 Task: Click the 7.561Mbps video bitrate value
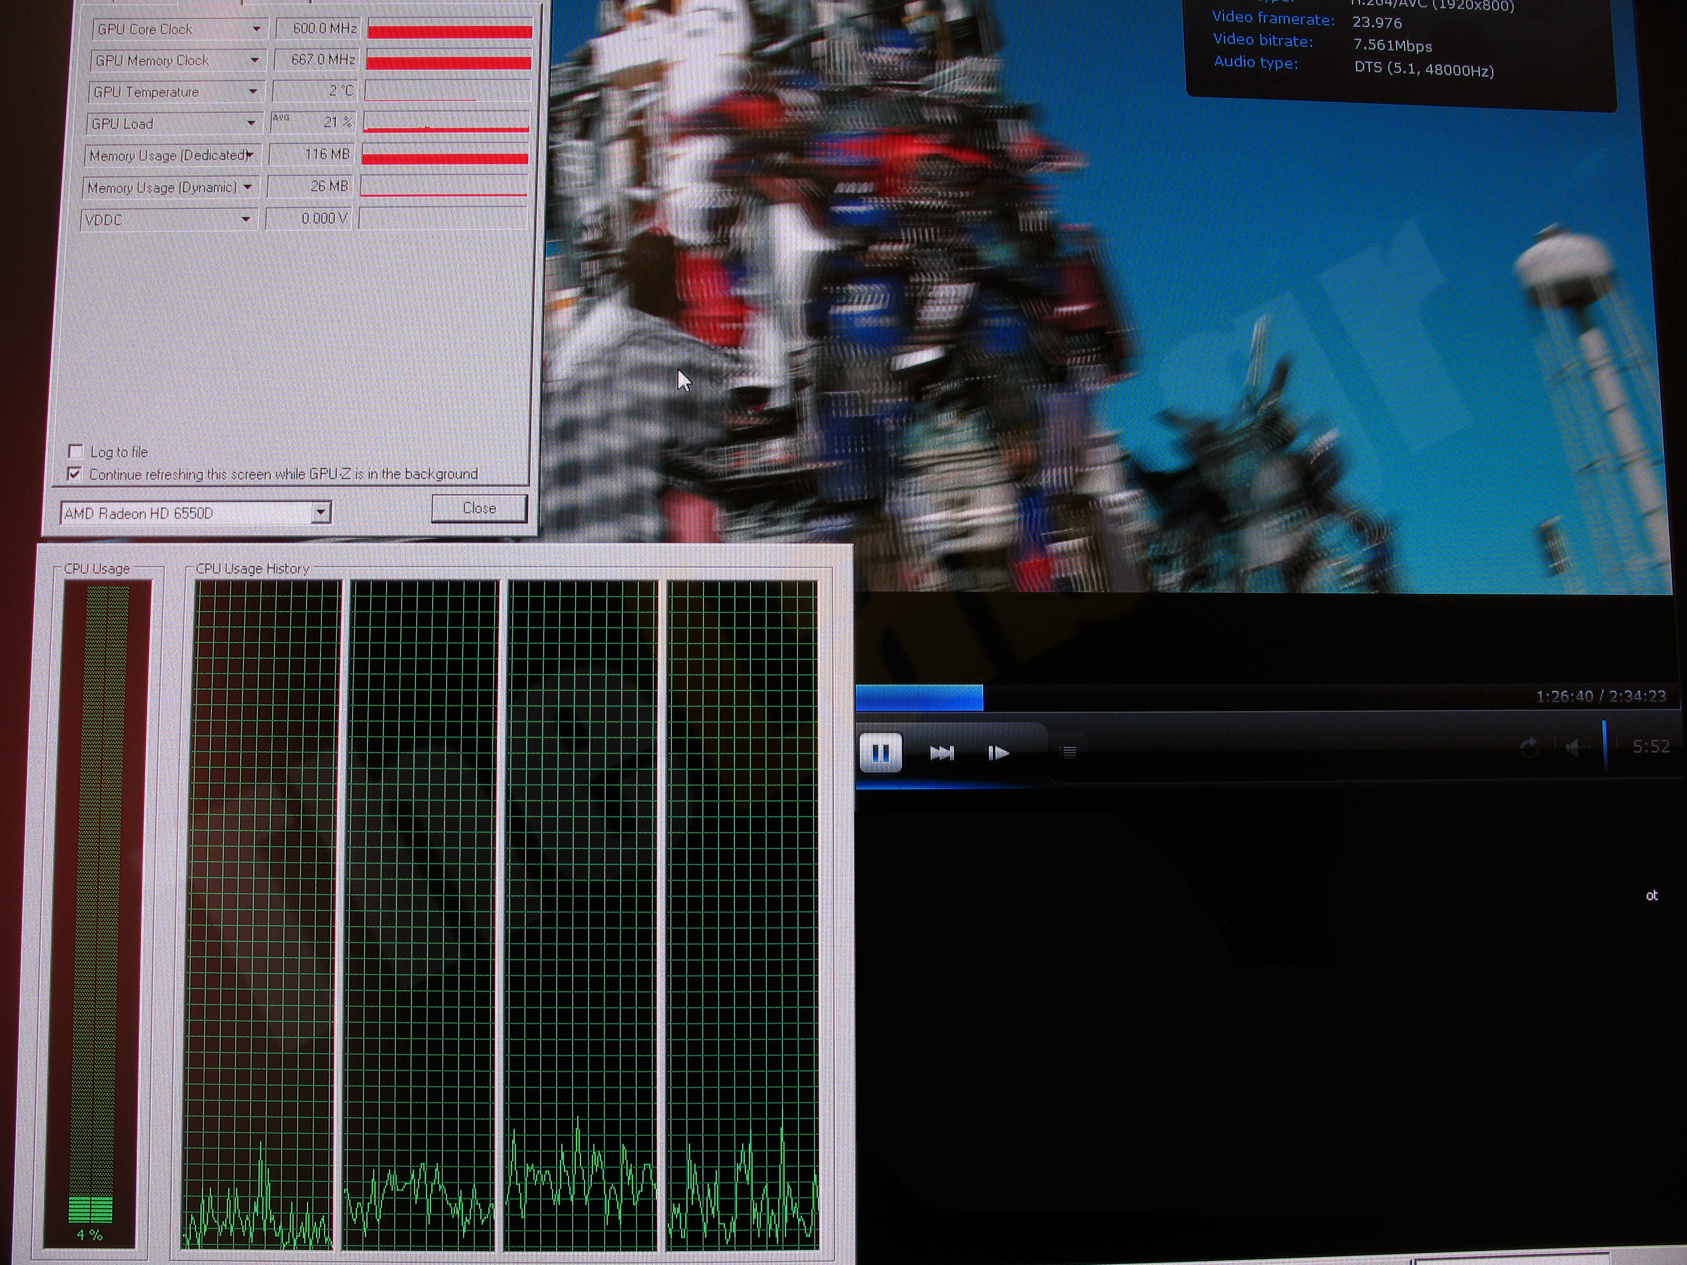[x=1392, y=45]
